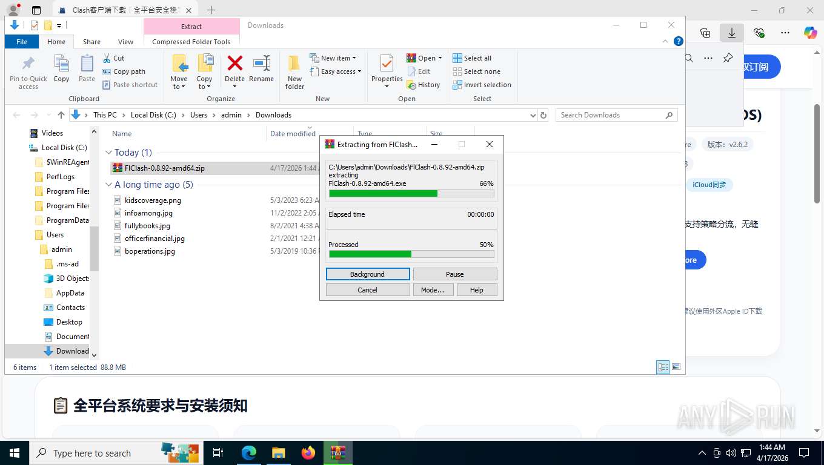Screen dimensions: 824x465
Task: Open address bar history dropdown
Action: 533,115
